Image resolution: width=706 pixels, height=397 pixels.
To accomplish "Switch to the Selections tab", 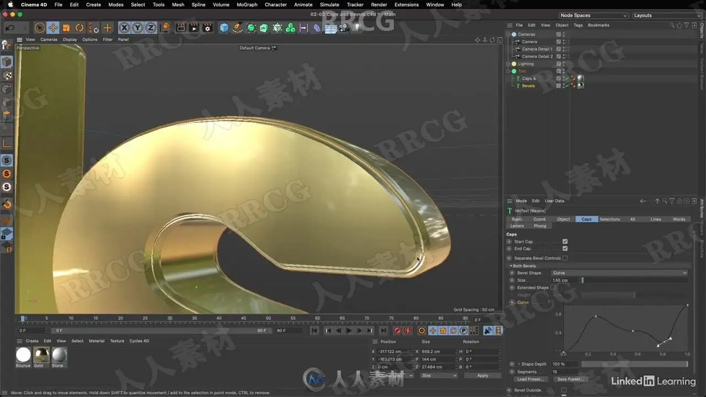I will pyautogui.click(x=609, y=219).
